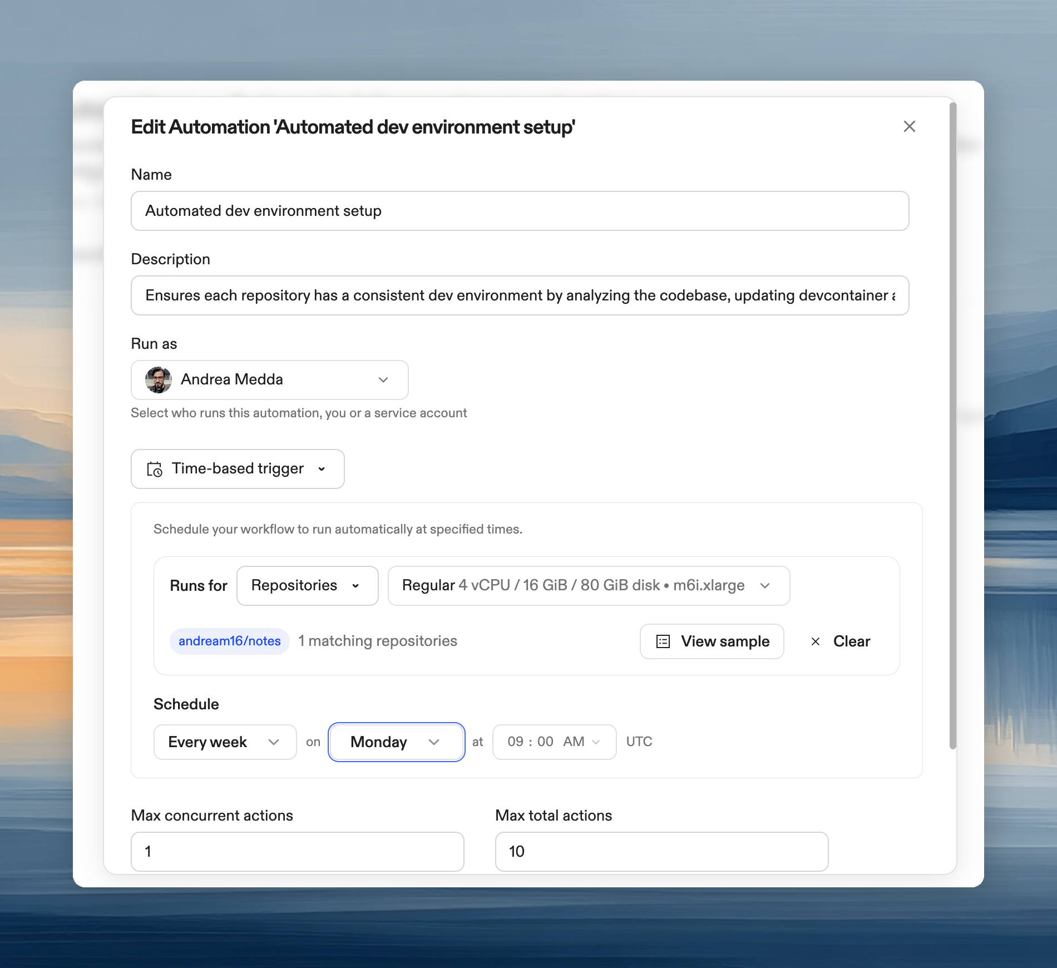Click the chevron on the machine size selector
This screenshot has height=968, width=1057.
click(x=767, y=586)
